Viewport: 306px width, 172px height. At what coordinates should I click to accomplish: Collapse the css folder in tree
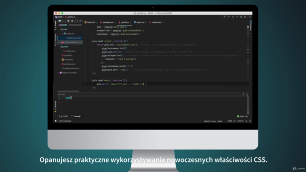coord(60,29)
